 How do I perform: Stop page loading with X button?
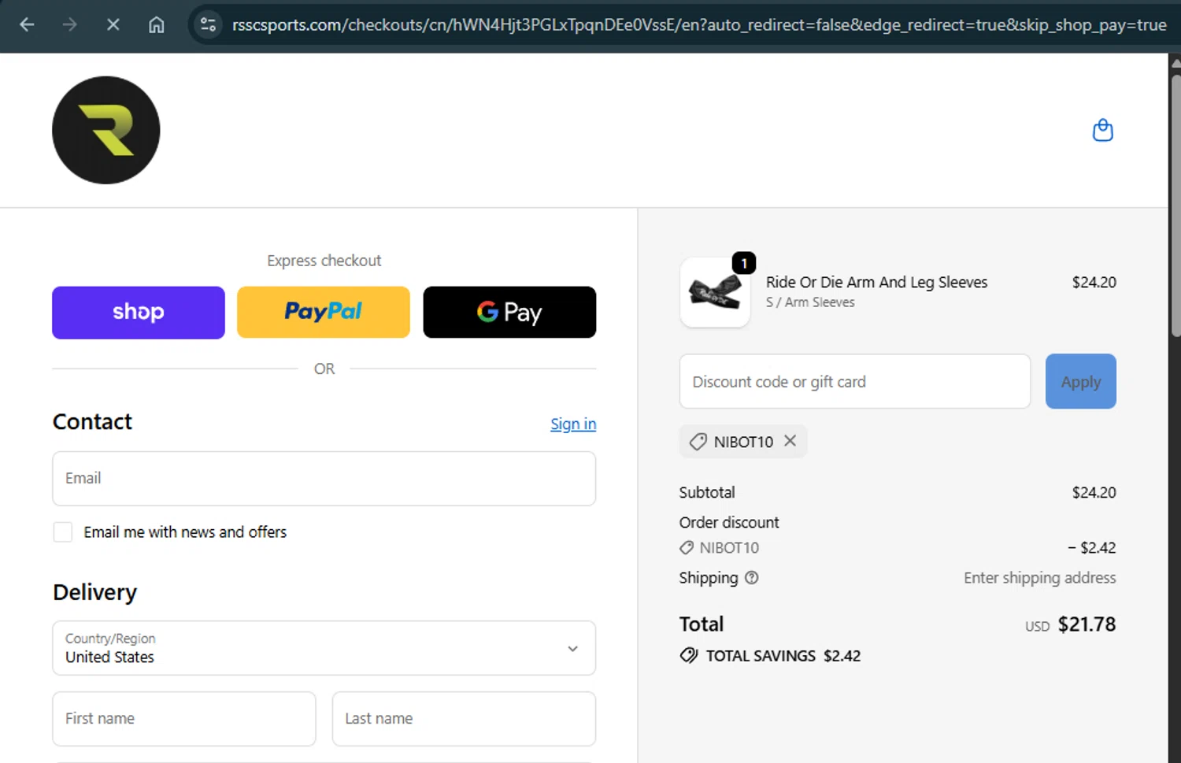[x=113, y=24]
